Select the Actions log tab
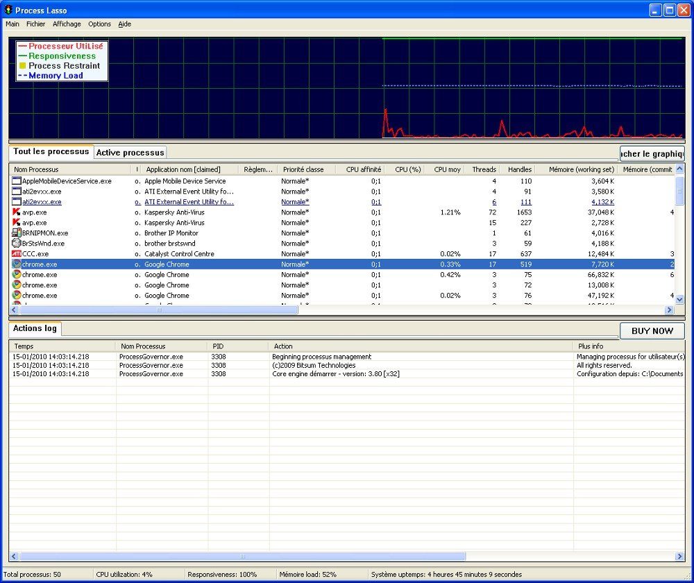Viewport: 694px width, 583px height. (x=35, y=328)
